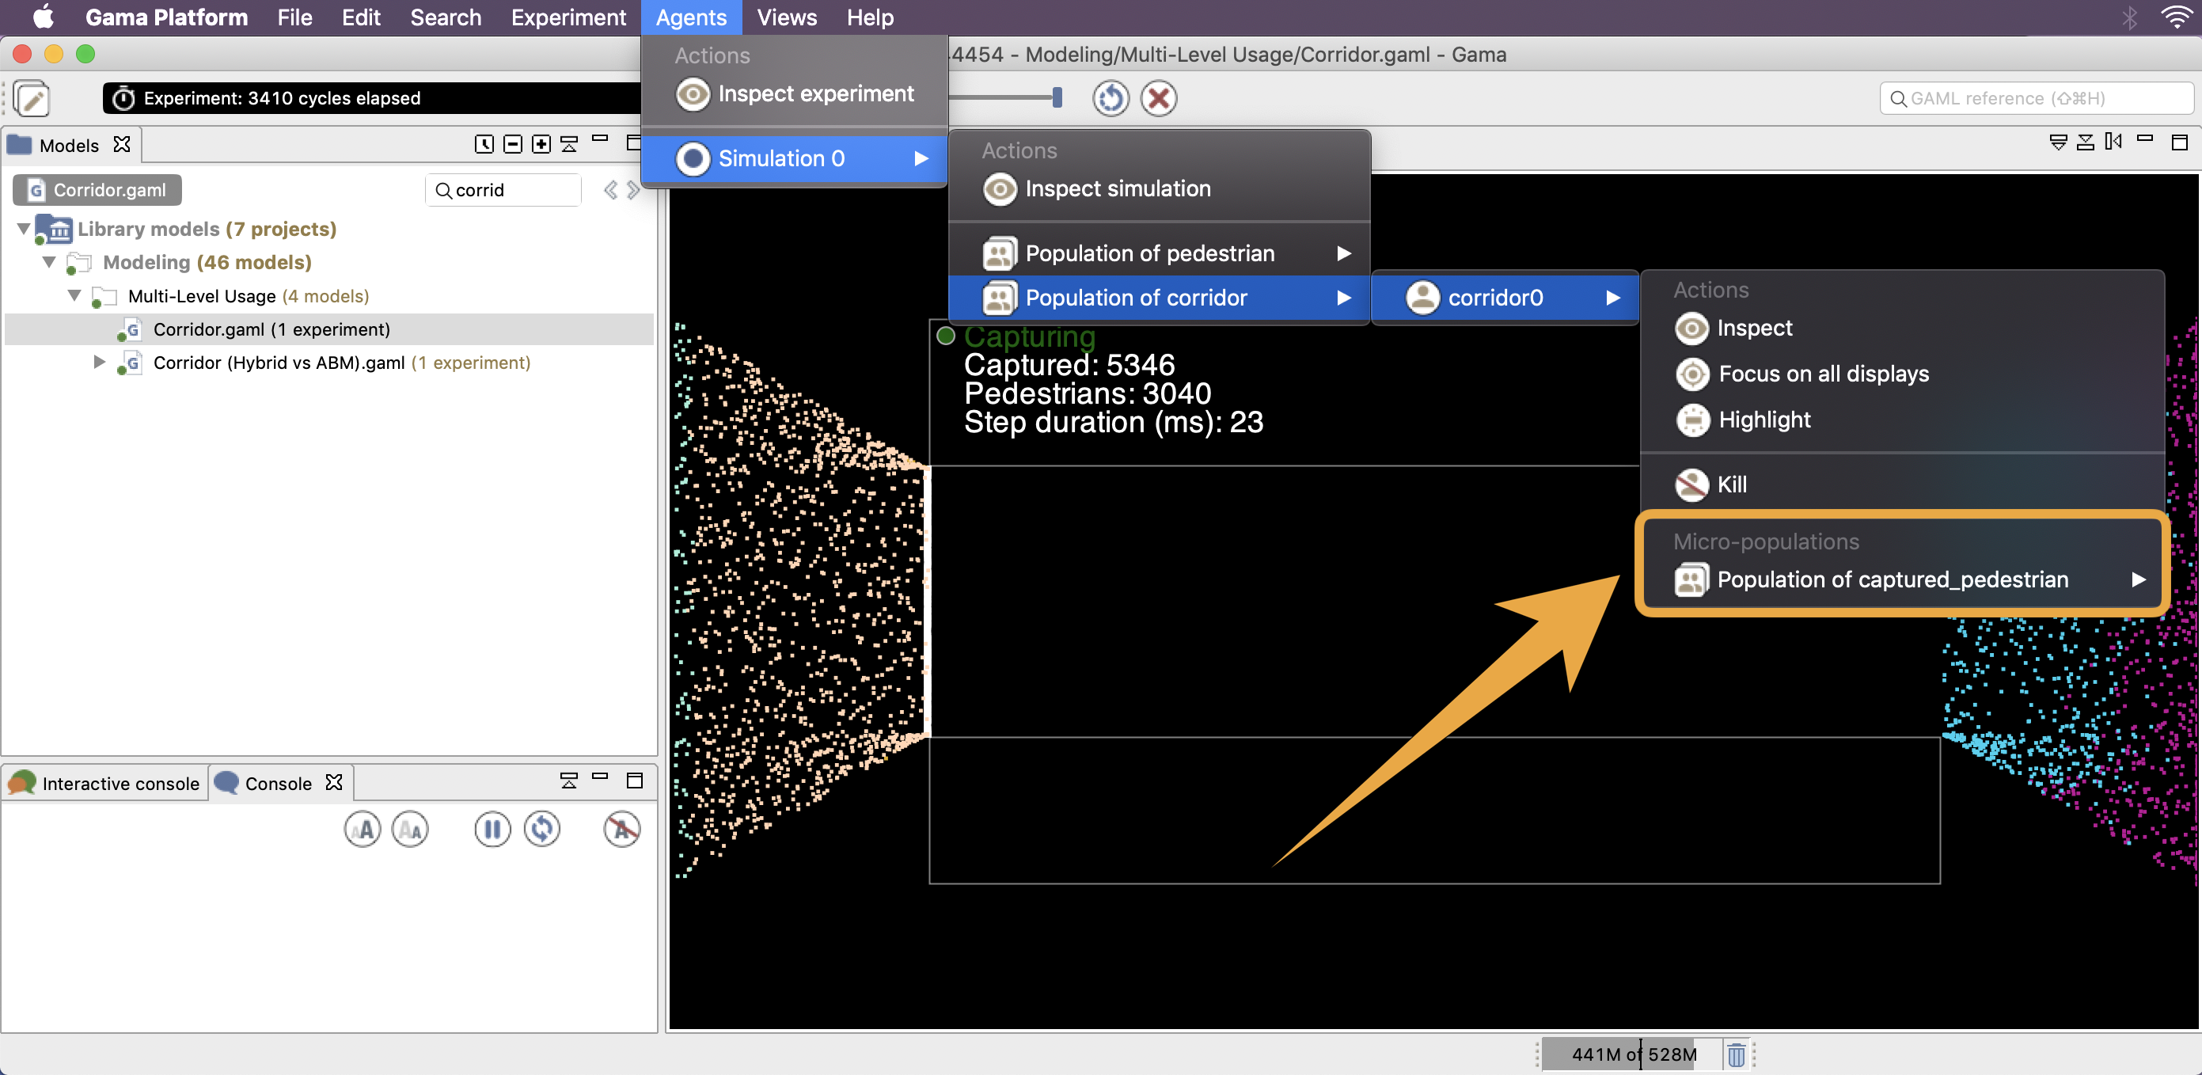The width and height of the screenshot is (2202, 1075).
Task: Focus the GAML reference search field
Action: 2036,98
